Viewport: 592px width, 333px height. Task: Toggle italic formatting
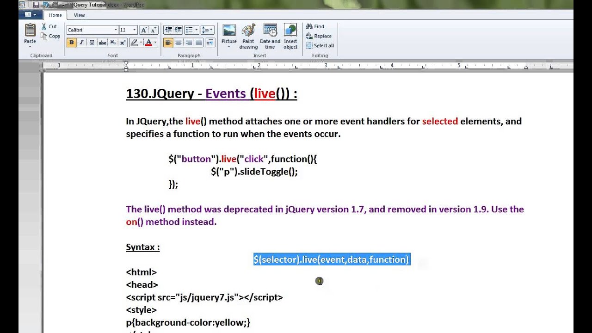click(x=81, y=43)
